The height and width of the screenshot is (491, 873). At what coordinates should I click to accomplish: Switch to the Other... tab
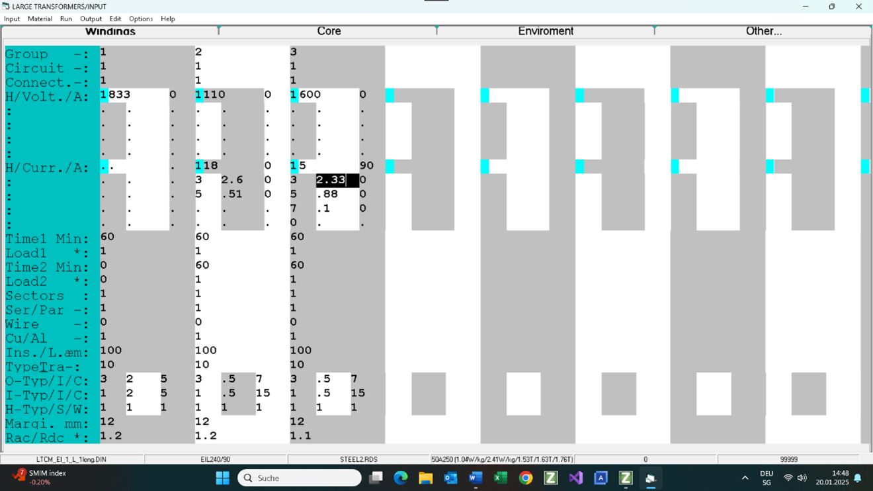pos(763,32)
